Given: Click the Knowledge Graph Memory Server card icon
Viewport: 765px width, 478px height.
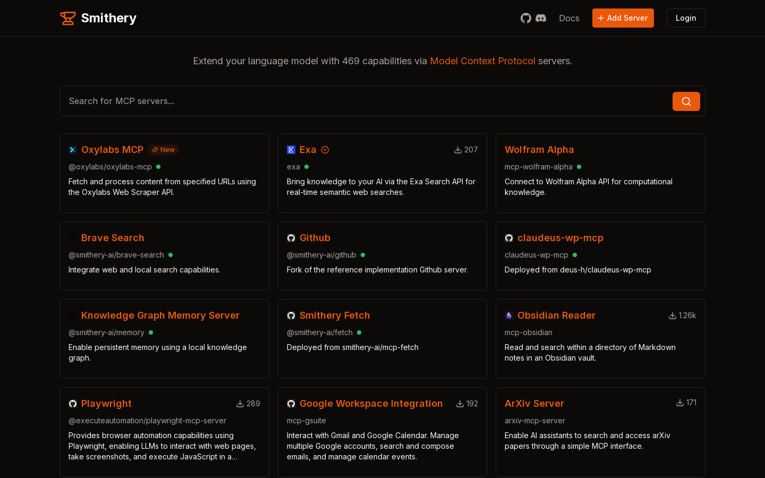Looking at the screenshot, I should click(73, 315).
